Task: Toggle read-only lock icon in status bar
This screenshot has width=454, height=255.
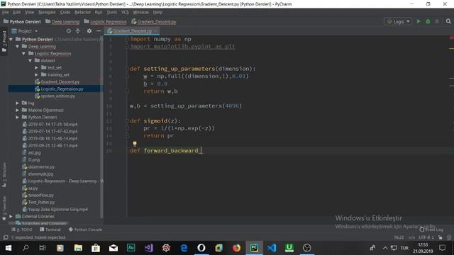Action: click(440, 237)
